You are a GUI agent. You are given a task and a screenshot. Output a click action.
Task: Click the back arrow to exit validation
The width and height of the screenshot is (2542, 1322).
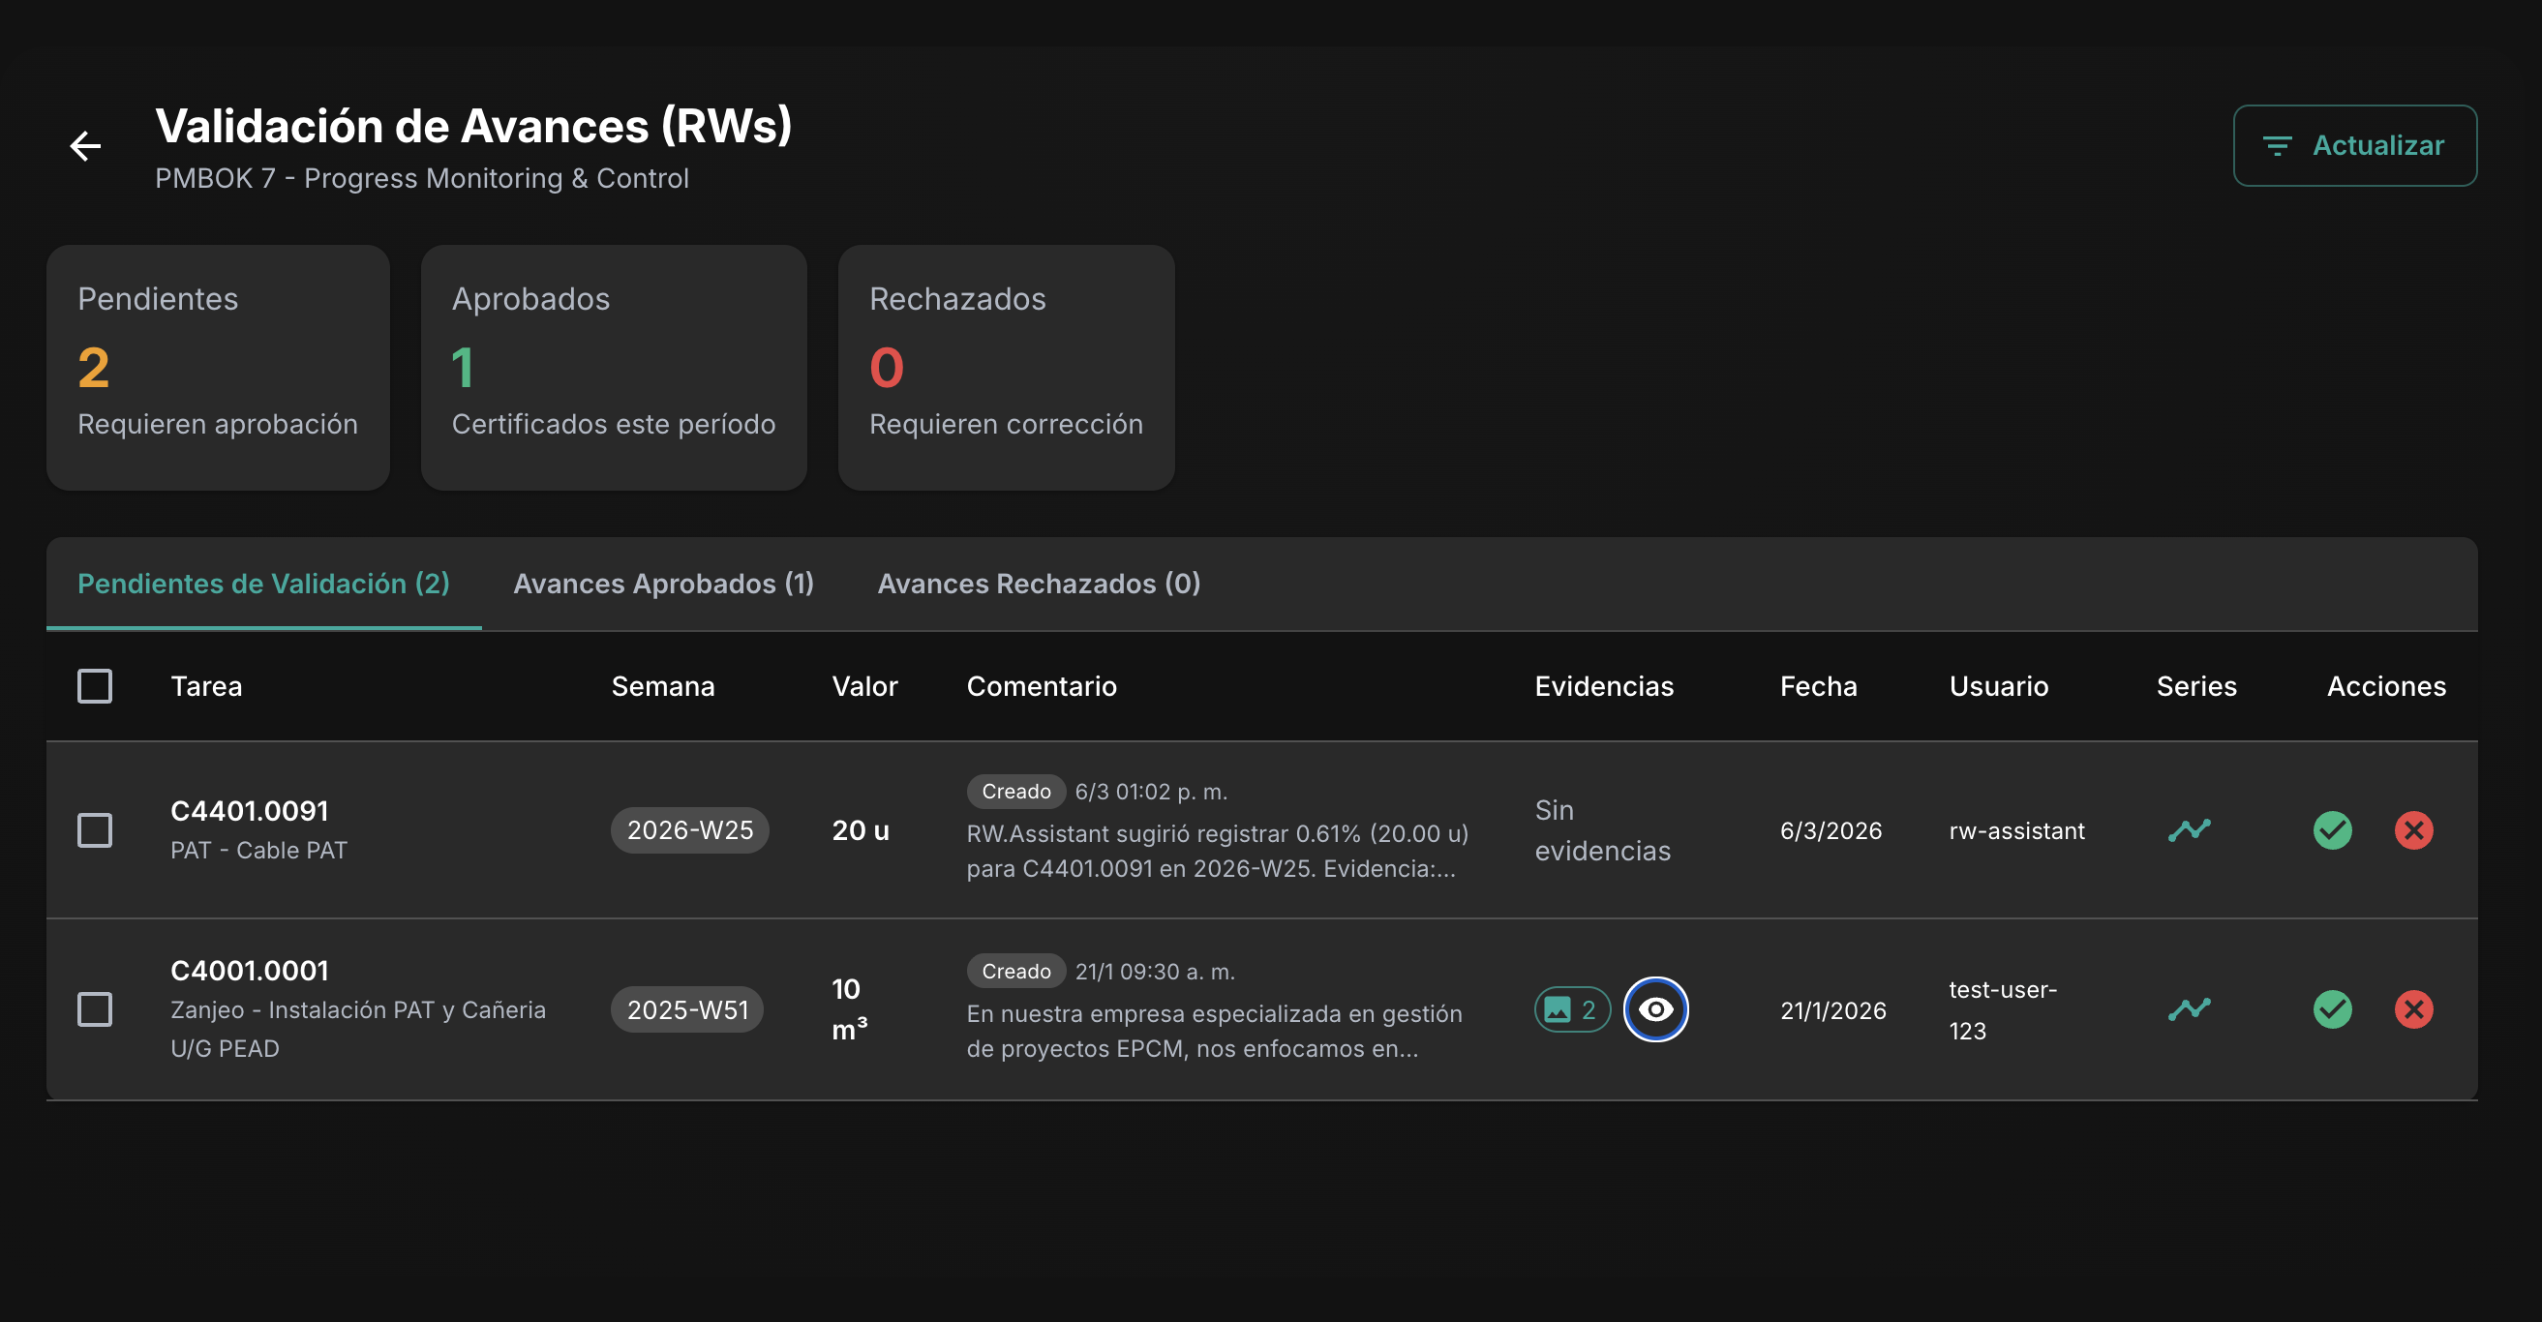[x=86, y=145]
